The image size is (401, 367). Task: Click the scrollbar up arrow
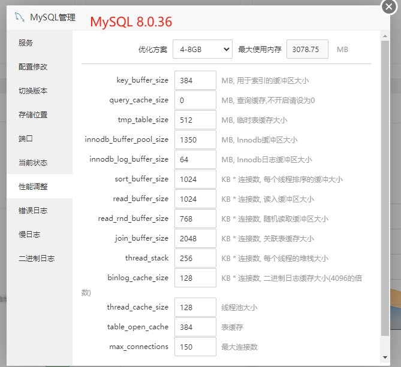click(x=385, y=36)
